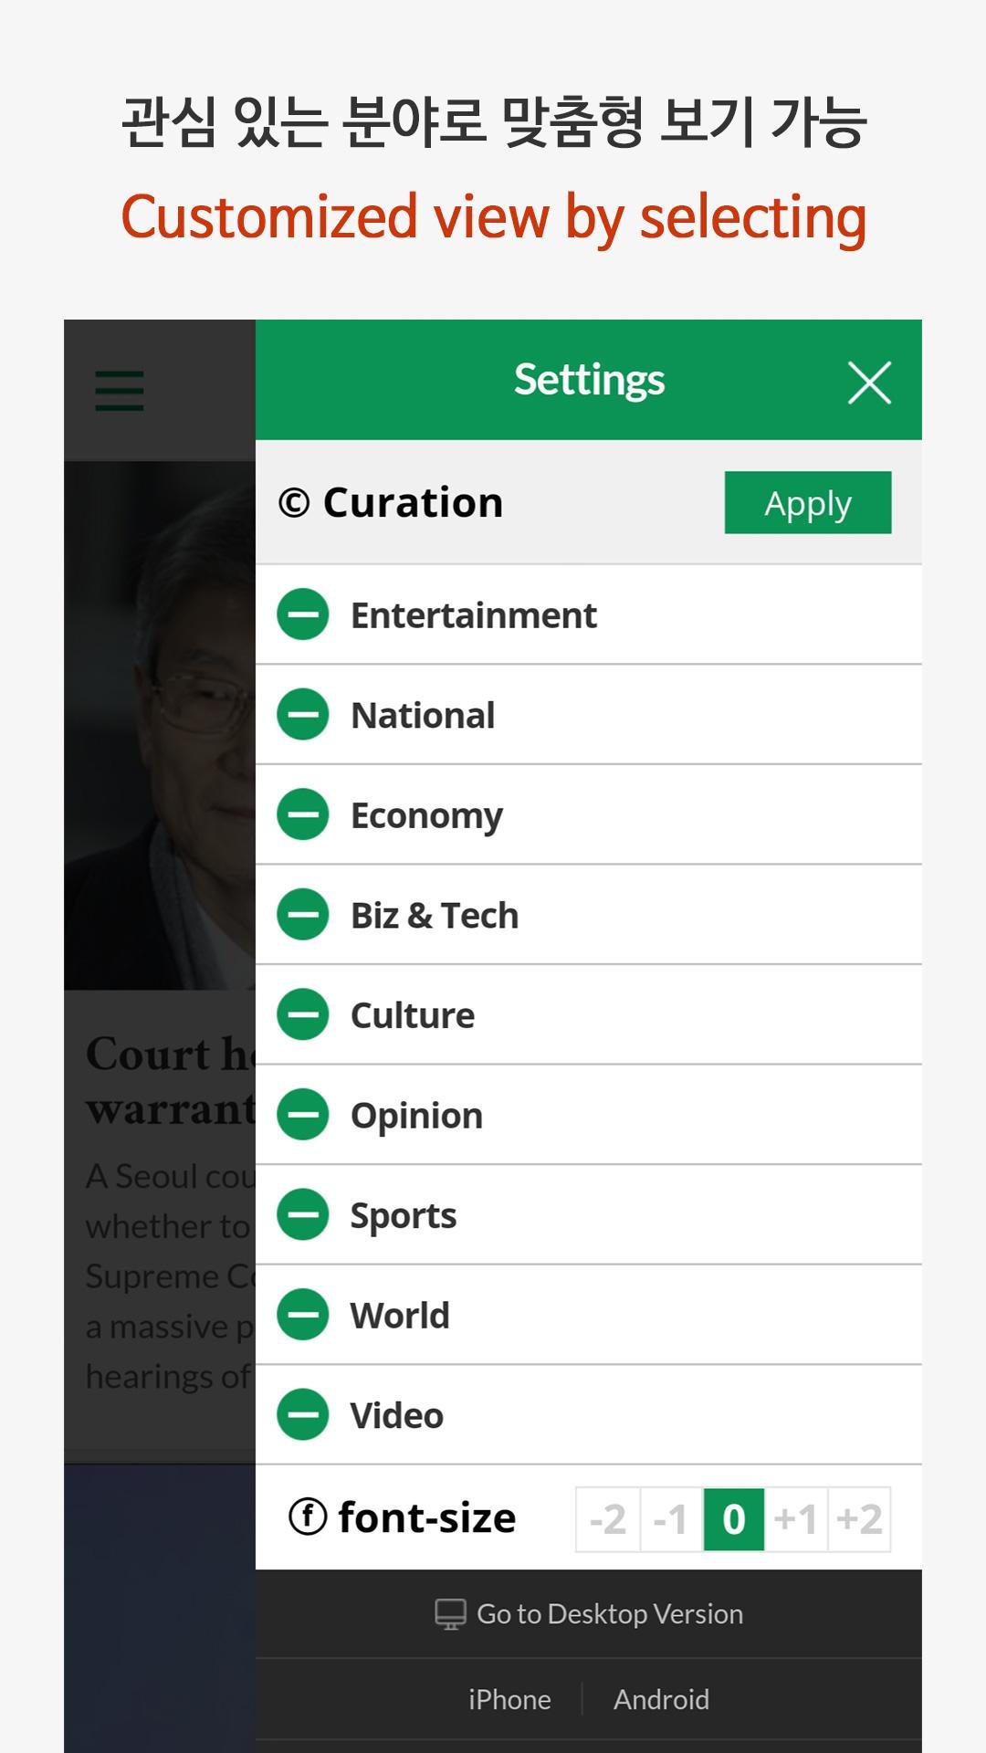Apply the curation settings
Image resolution: width=986 pixels, height=1753 pixels.
point(808,503)
